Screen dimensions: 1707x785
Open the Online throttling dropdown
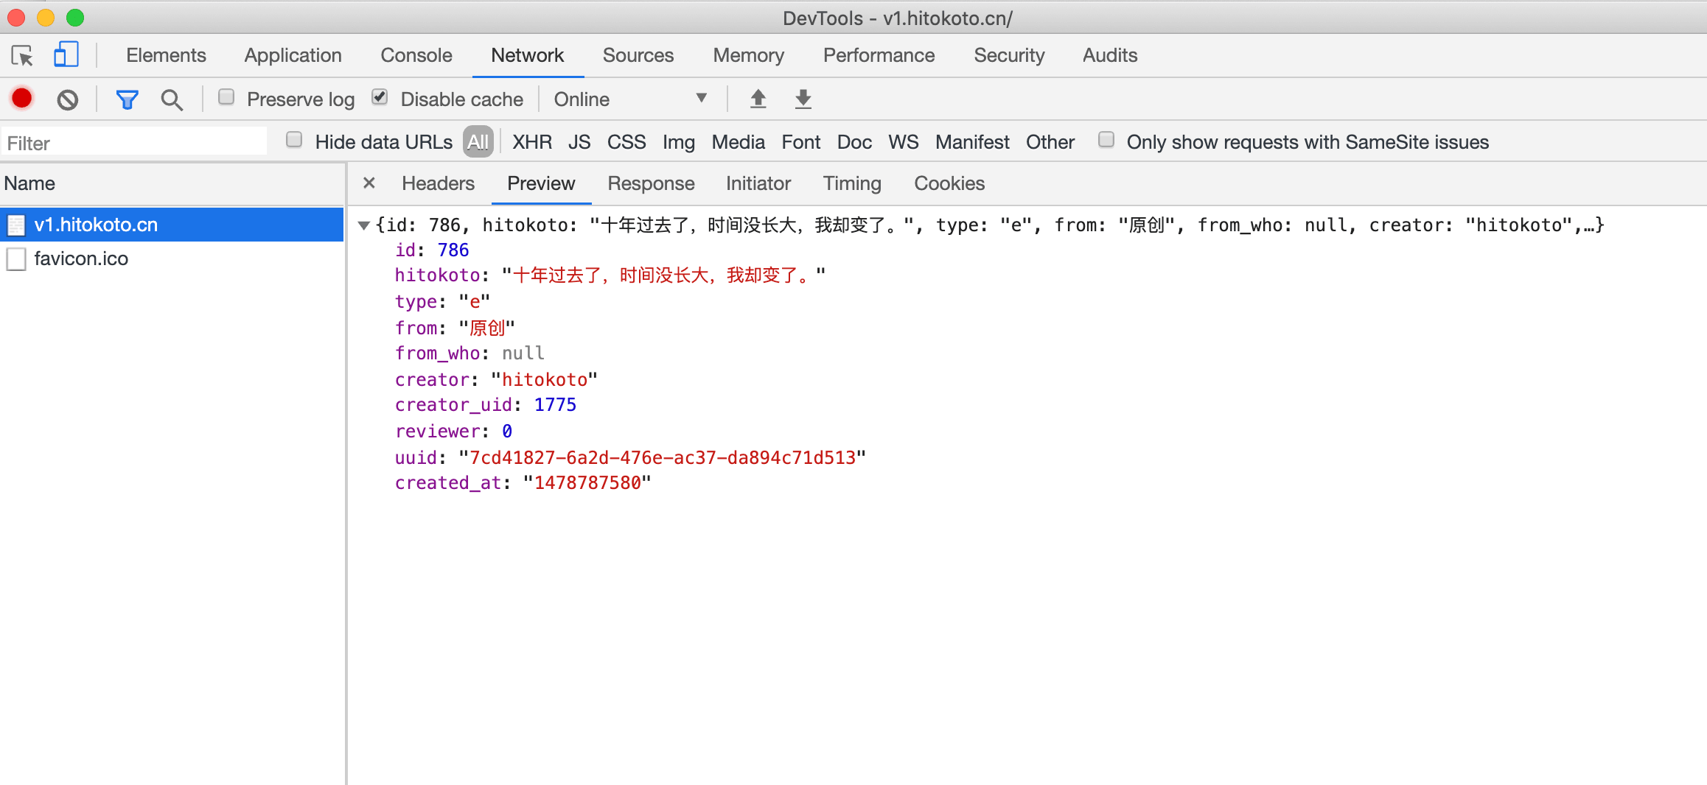[x=630, y=99]
